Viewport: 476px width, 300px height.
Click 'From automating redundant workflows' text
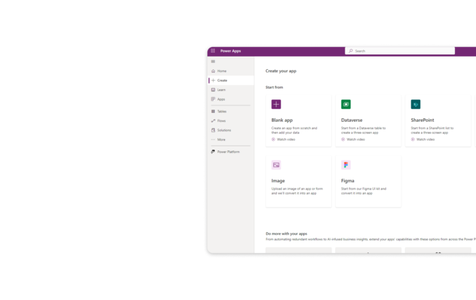tap(371, 239)
